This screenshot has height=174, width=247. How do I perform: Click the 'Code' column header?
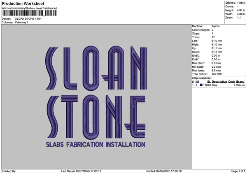[231, 82]
